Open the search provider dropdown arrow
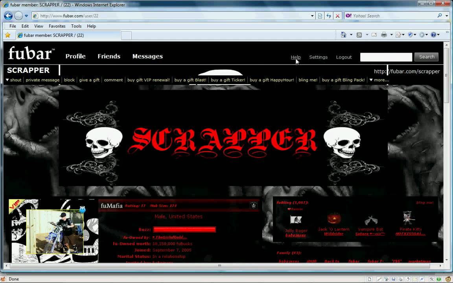This screenshot has width=453, height=283. coord(447,16)
